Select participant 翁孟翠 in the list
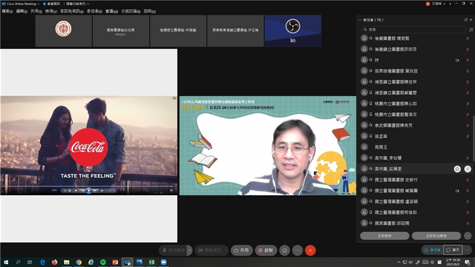 (415, 136)
